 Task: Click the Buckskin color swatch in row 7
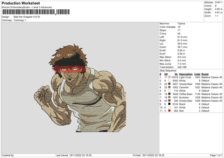tap(169, 97)
